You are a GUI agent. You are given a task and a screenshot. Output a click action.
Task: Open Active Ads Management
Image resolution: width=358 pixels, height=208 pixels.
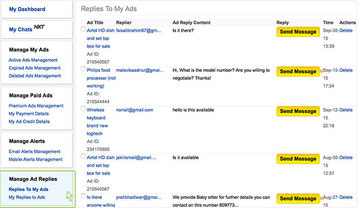33,60
